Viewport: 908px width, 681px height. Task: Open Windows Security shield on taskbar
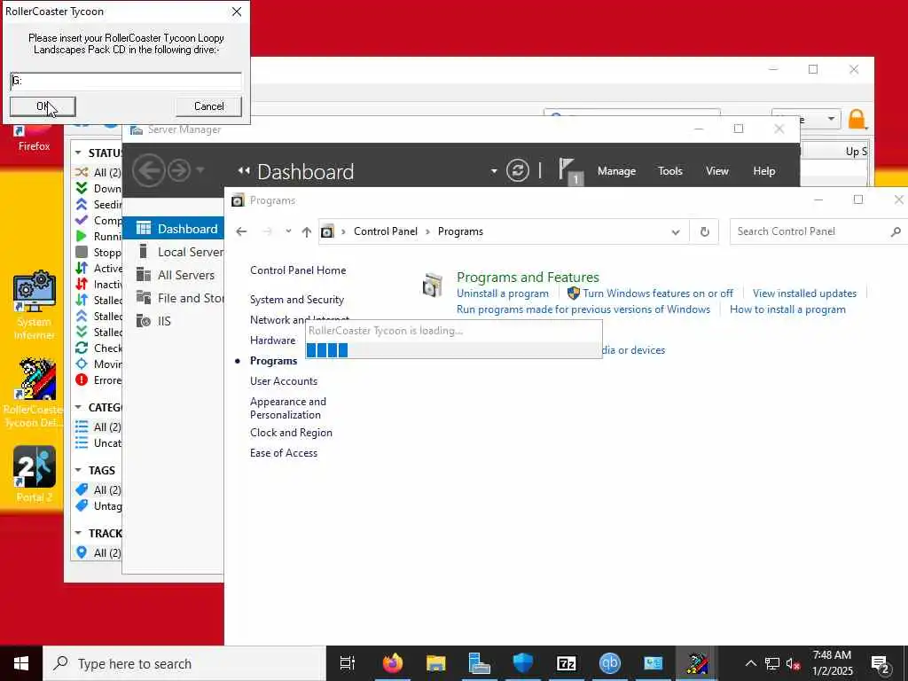(522, 663)
